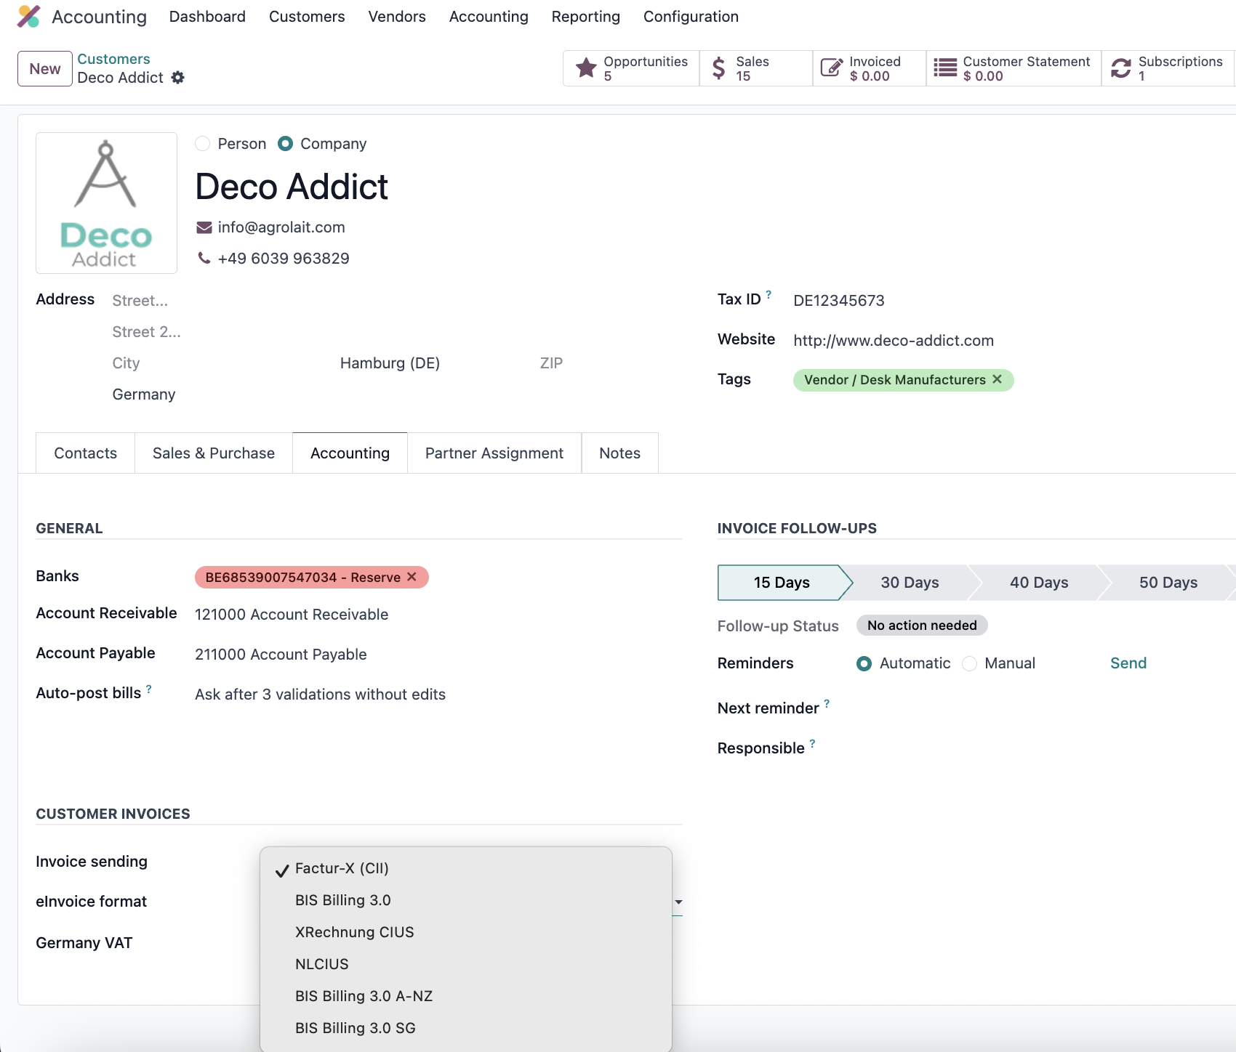Click the Subscriptions refresh icon
Image resolution: width=1236 pixels, height=1052 pixels.
[1121, 68]
